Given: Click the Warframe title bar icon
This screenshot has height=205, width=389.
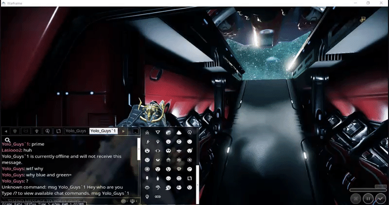Looking at the screenshot, I should [x=3, y=3].
